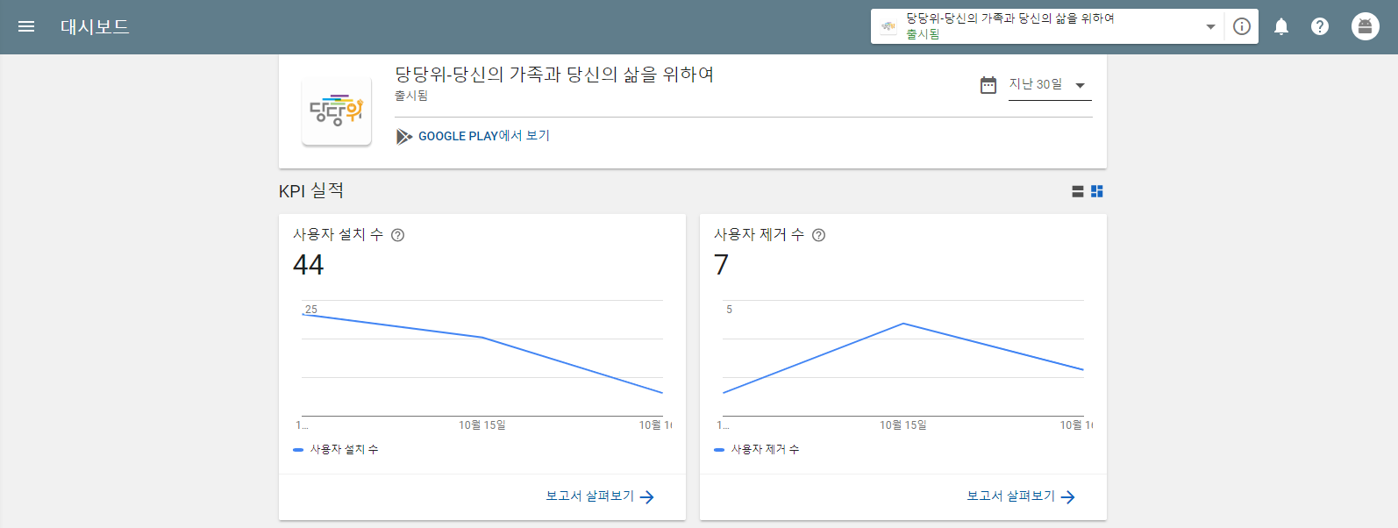Click the 당당위 app logo thumbnail
Viewport: 1398px width, 528px height.
coord(337,111)
